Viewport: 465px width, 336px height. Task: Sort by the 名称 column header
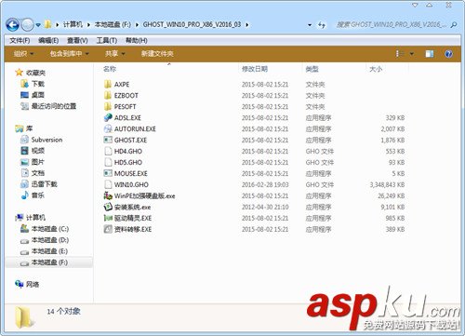[x=110, y=69]
